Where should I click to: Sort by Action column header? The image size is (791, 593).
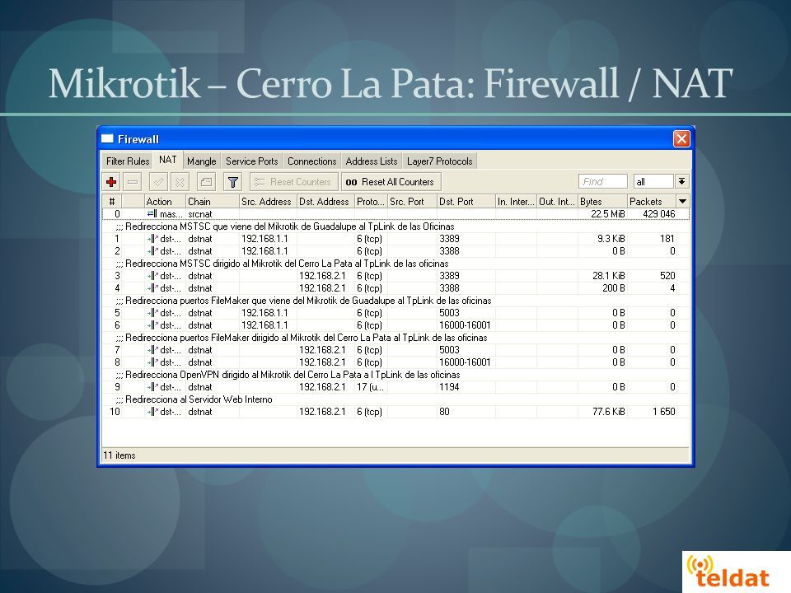coord(165,201)
